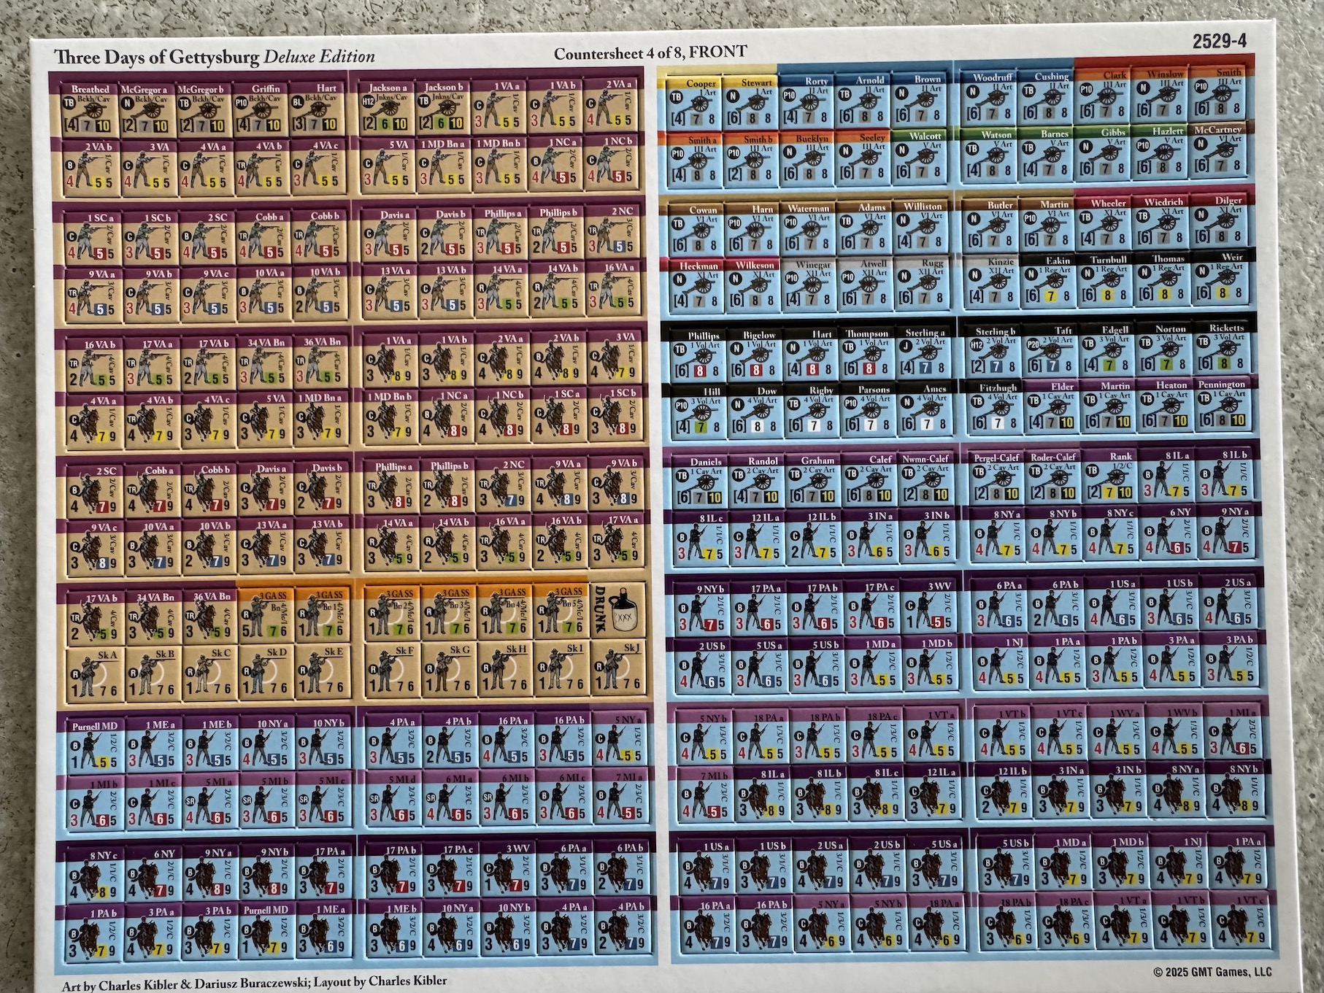Select the Graham Cav Art counter
Image resolution: width=1324 pixels, height=993 pixels.
[x=815, y=482]
